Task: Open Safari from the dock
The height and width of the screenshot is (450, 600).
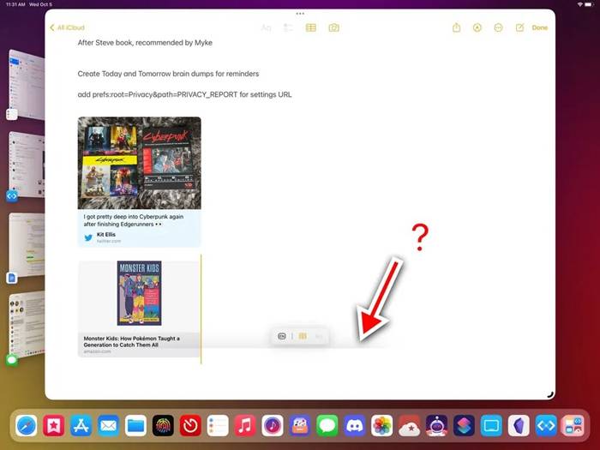Action: 27,425
